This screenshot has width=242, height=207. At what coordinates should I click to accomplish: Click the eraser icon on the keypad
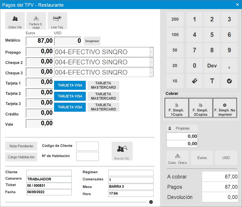[x=194, y=81]
